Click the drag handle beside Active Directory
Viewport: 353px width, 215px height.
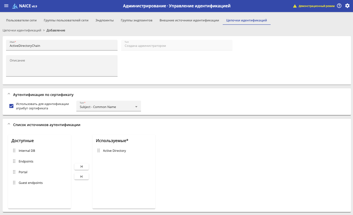click(x=98, y=151)
